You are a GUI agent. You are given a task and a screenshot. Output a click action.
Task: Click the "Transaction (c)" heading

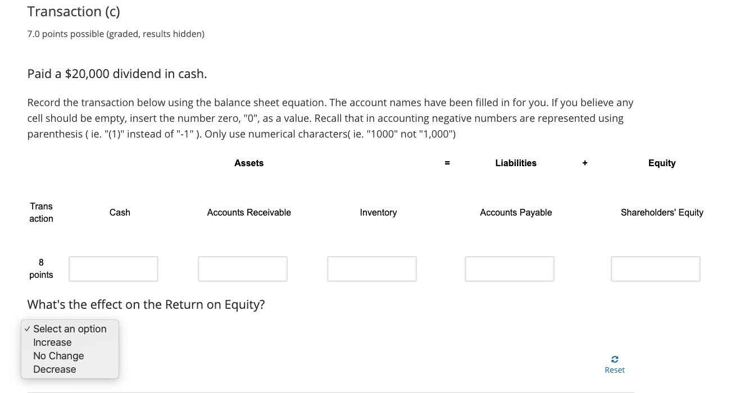(x=73, y=11)
